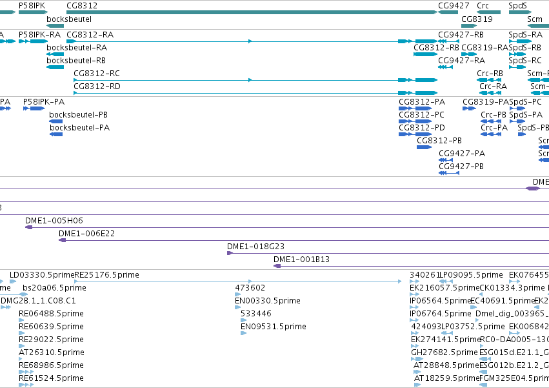Click the bocksbeutel-PB protein label
The width and height of the screenshot is (549, 388).
tap(79, 115)
